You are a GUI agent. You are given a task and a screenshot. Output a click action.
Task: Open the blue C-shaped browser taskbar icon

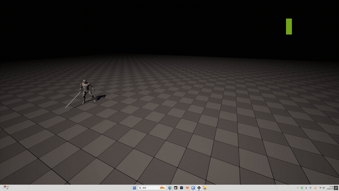click(x=193, y=188)
